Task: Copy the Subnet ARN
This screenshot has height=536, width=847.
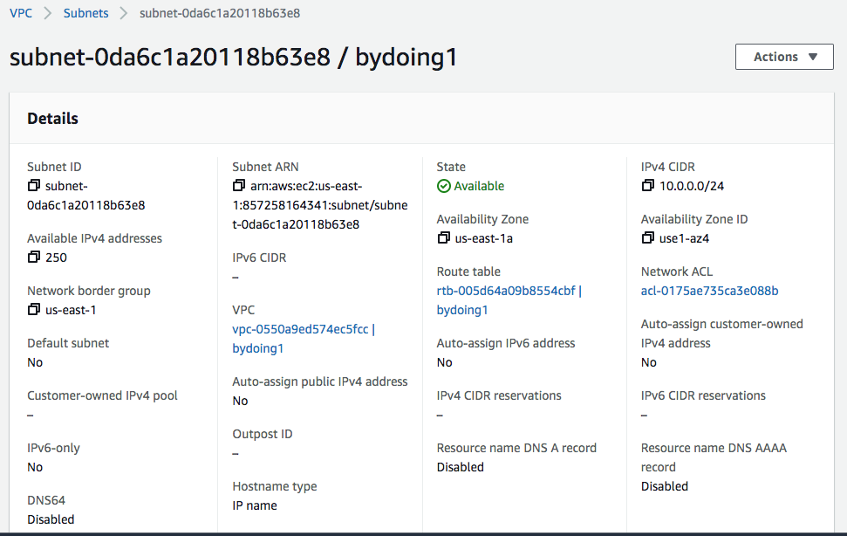Action: click(238, 186)
